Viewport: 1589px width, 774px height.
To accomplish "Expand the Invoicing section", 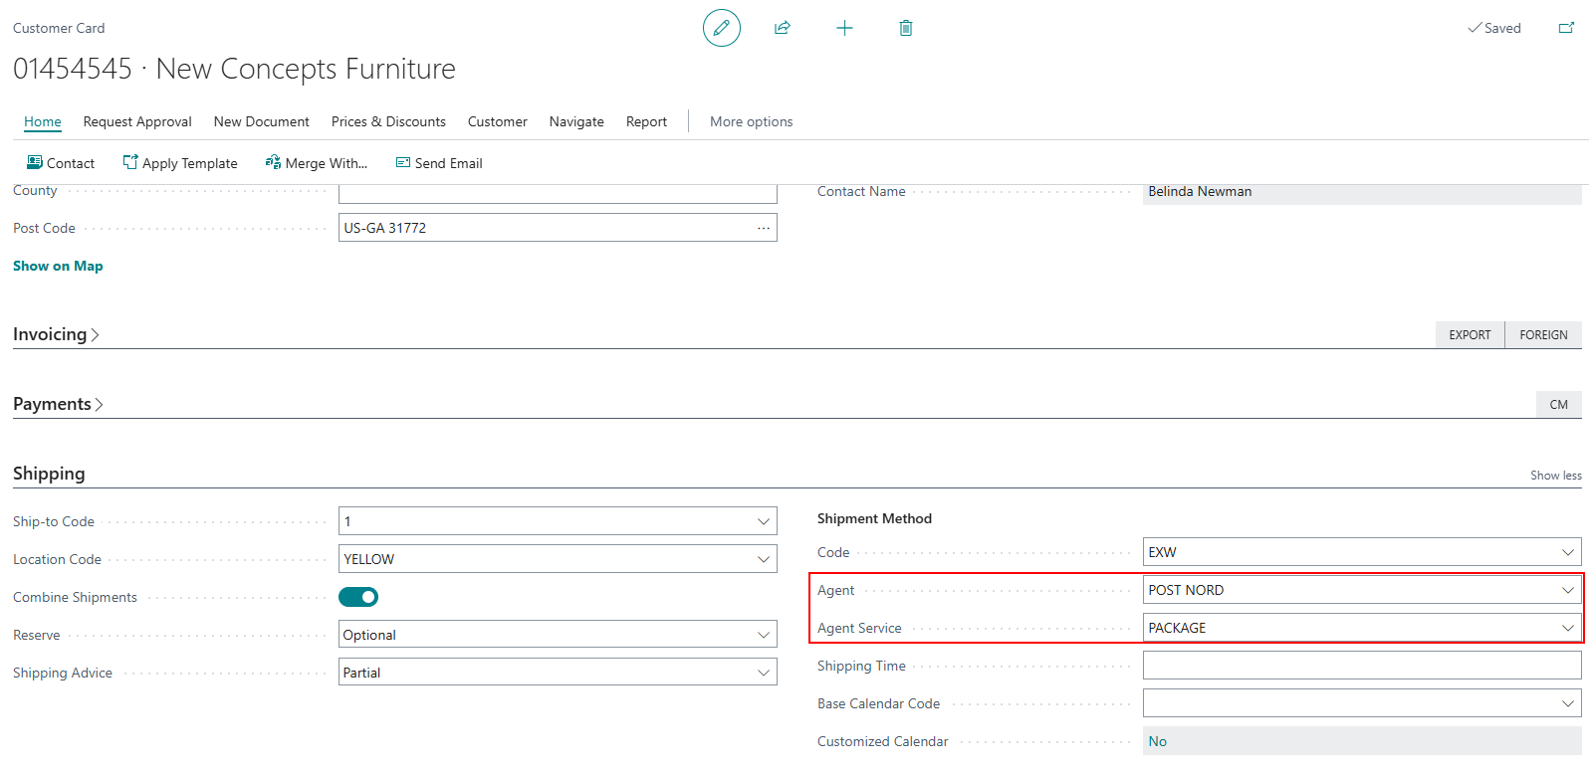I will tap(56, 334).
